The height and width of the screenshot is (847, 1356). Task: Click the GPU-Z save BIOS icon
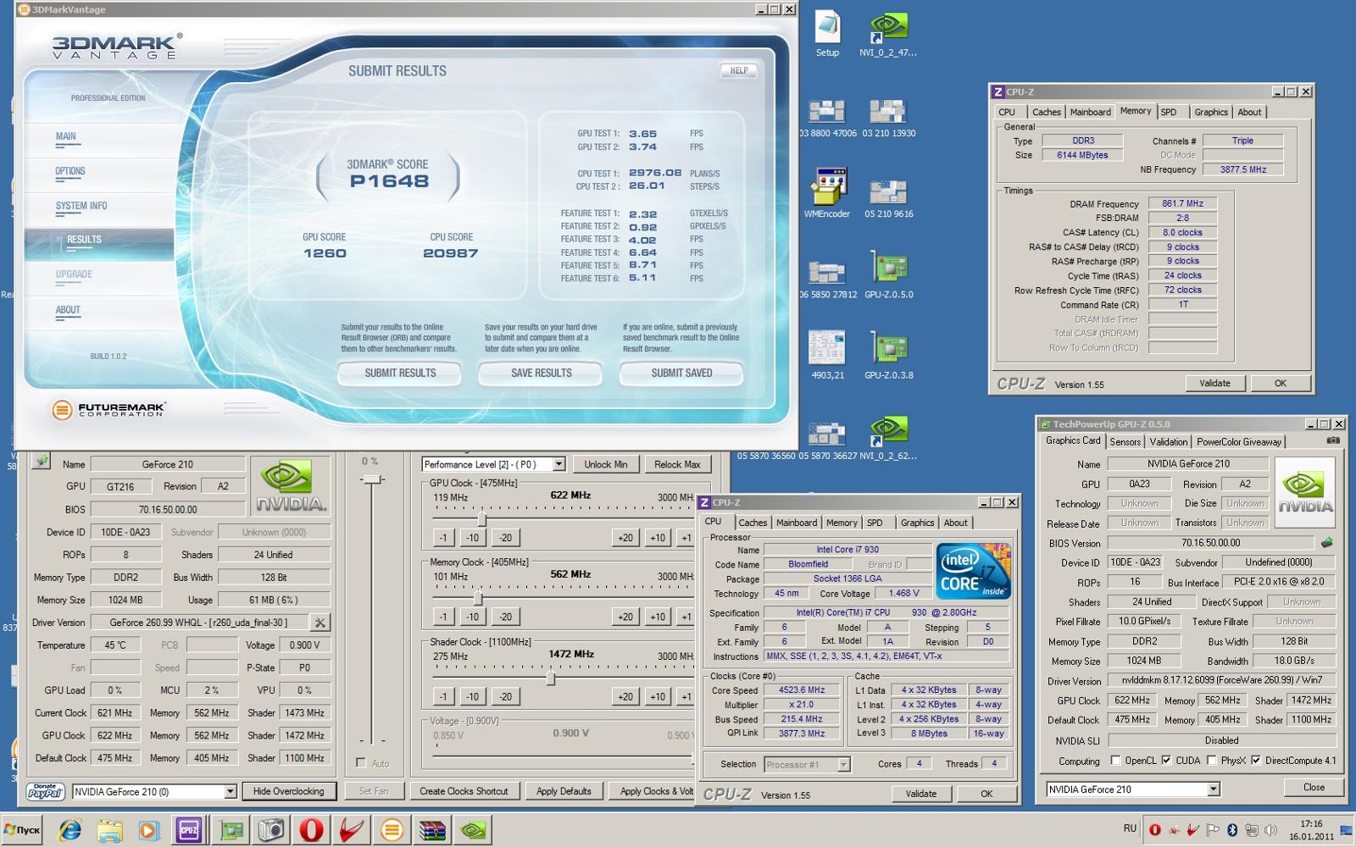point(1326,543)
